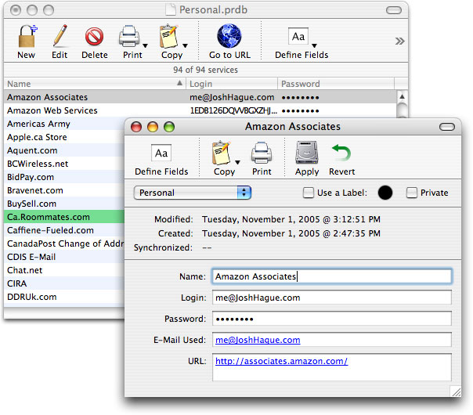Select the Amazon Web Services row

click(200, 110)
